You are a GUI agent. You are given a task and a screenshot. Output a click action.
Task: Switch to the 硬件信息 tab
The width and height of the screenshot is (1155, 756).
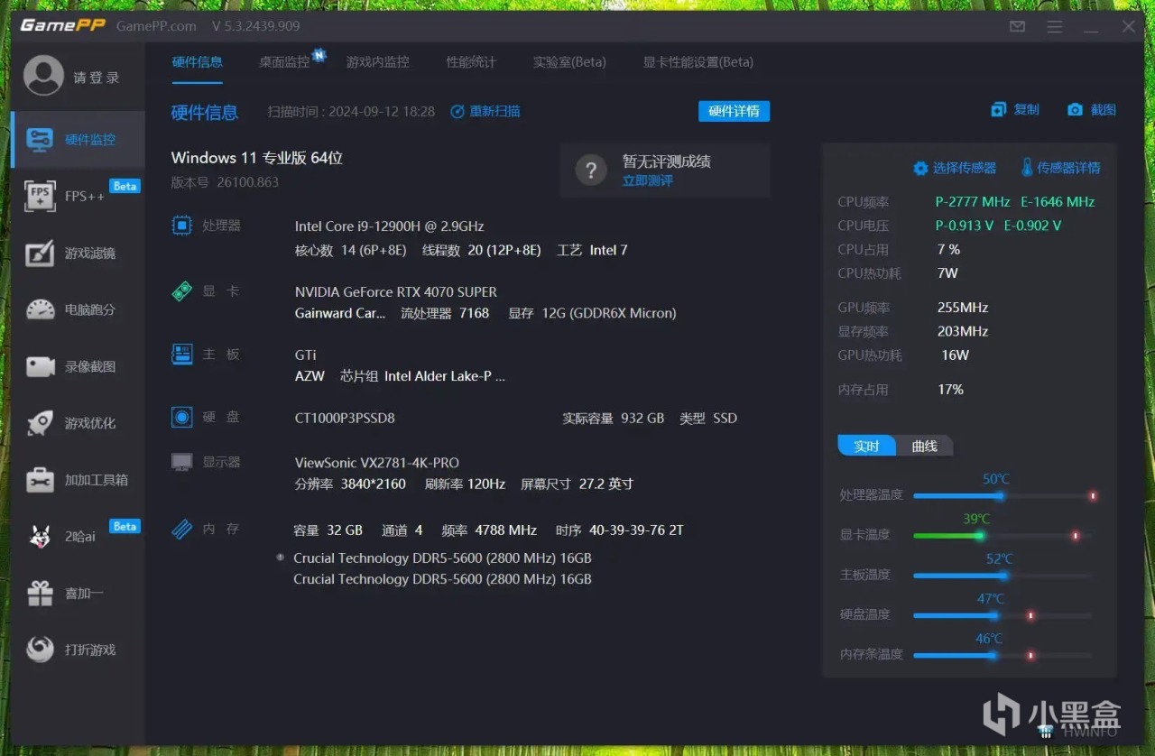pos(198,62)
